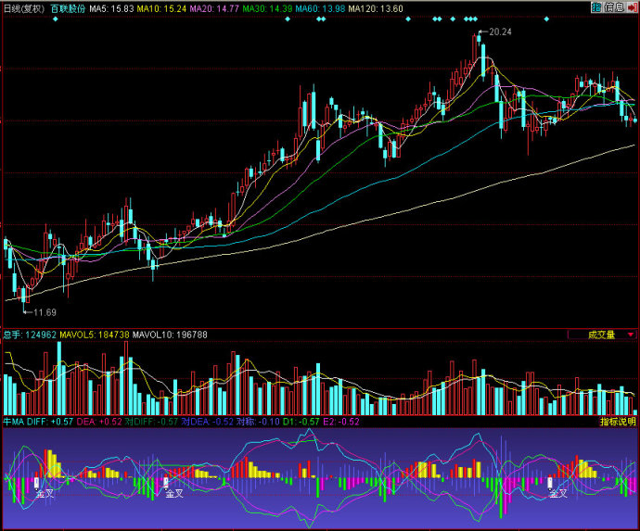Open the 指标说明 indicator explanation link
This screenshot has width=640, height=531.
(618, 422)
